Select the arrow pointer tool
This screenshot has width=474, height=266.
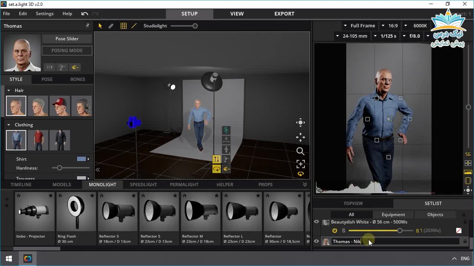coord(100,26)
